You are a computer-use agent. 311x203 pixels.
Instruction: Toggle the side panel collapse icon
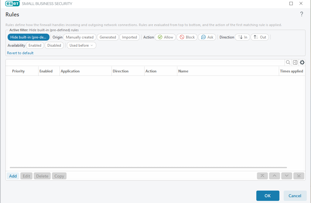coord(295,62)
